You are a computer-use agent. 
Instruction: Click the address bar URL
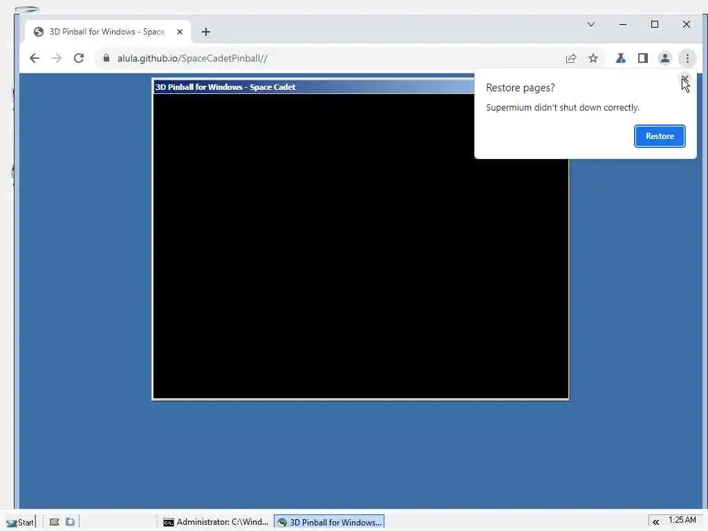[192, 58]
